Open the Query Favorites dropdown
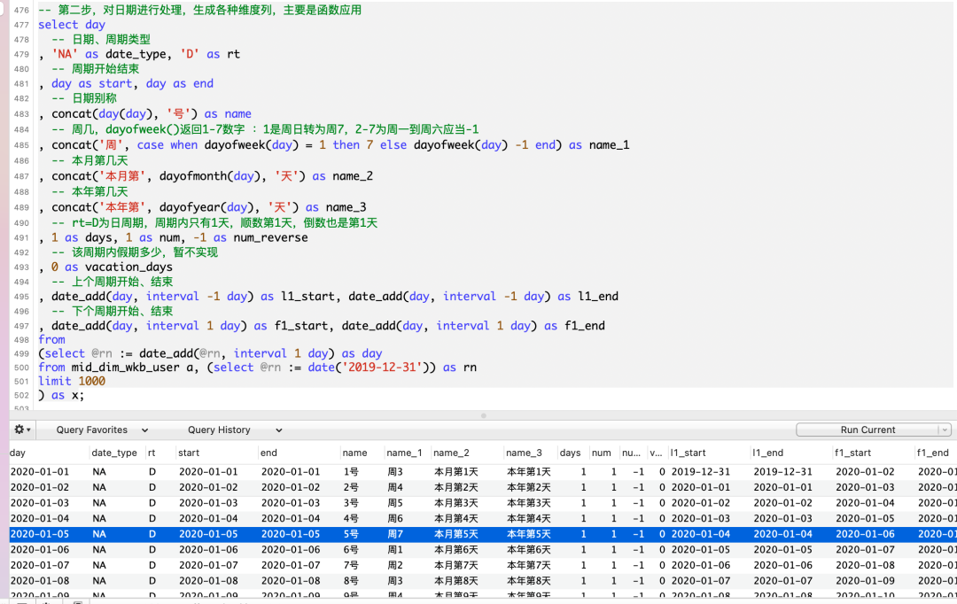 (102, 430)
